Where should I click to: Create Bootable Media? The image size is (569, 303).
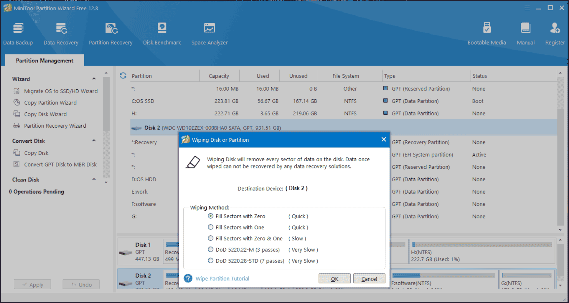tap(487, 34)
